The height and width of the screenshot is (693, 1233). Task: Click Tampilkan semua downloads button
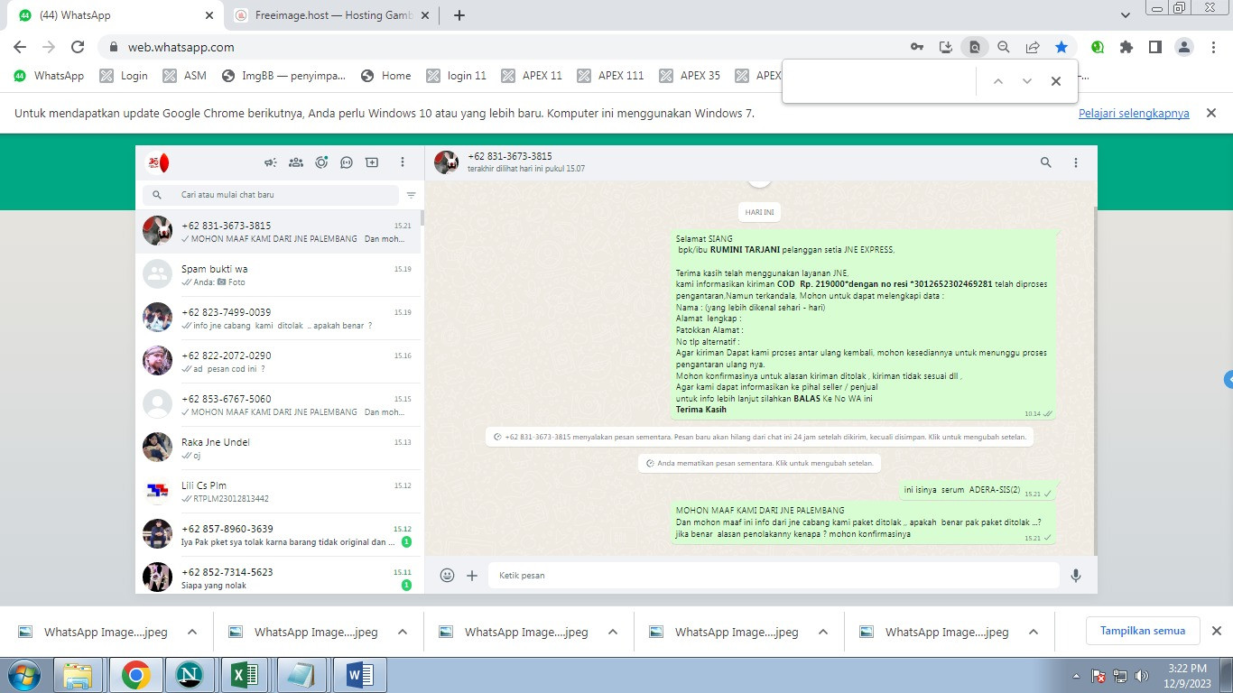click(x=1142, y=631)
